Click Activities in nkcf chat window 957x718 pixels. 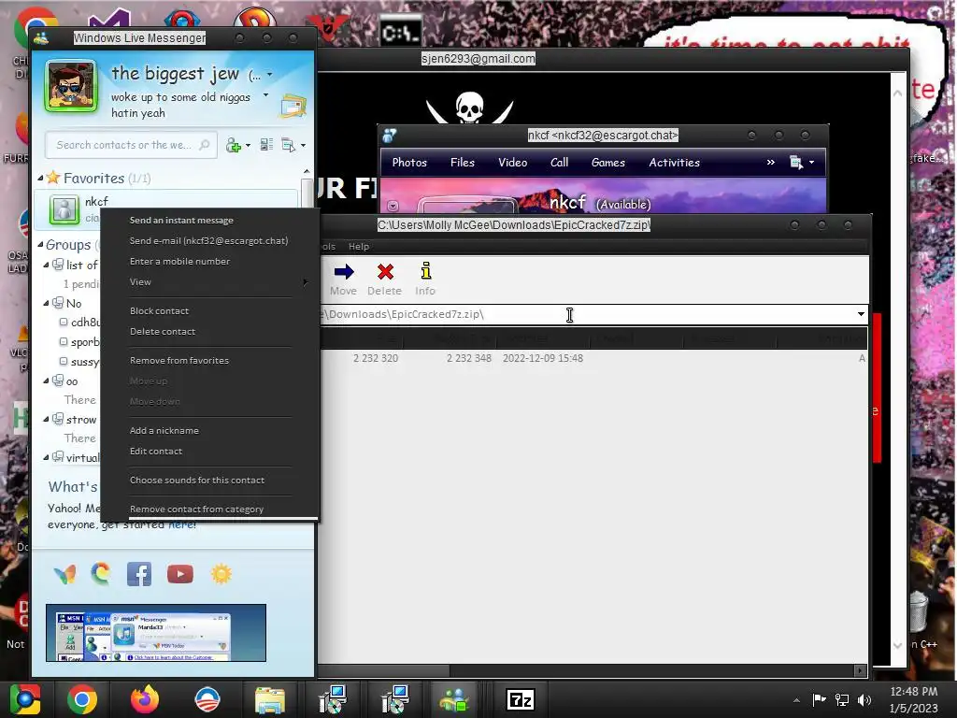coord(674,163)
